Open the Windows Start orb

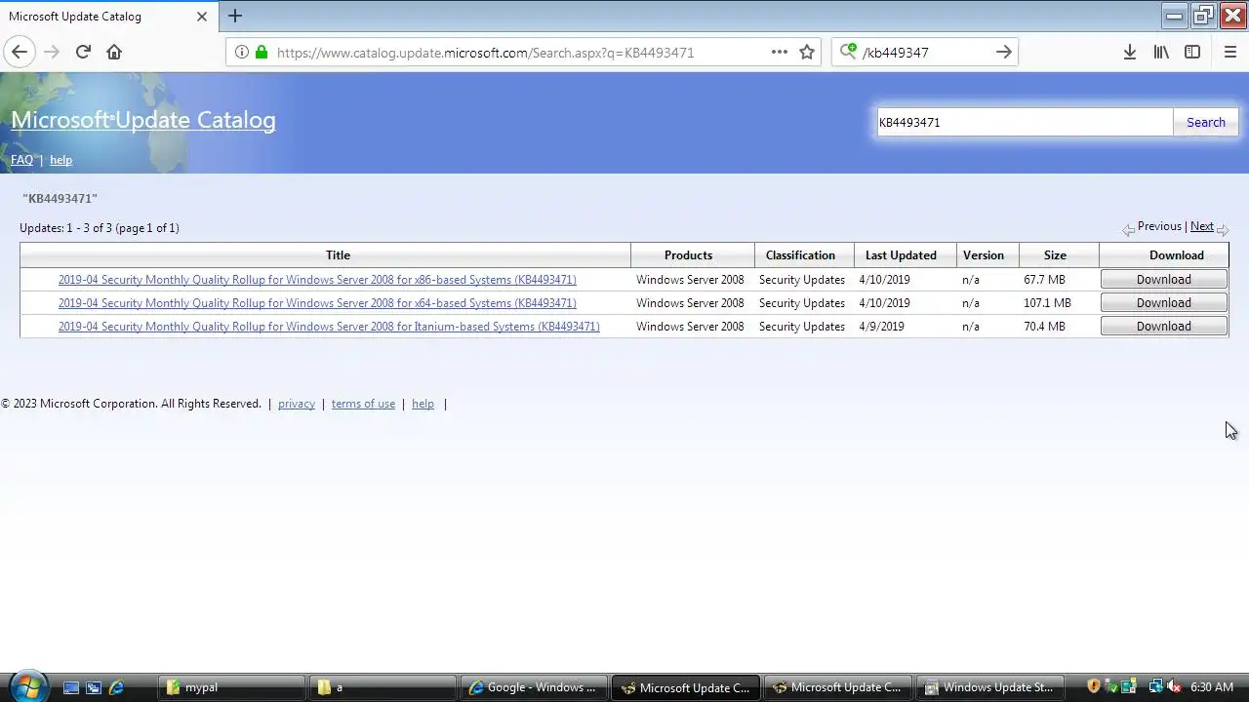(26, 686)
